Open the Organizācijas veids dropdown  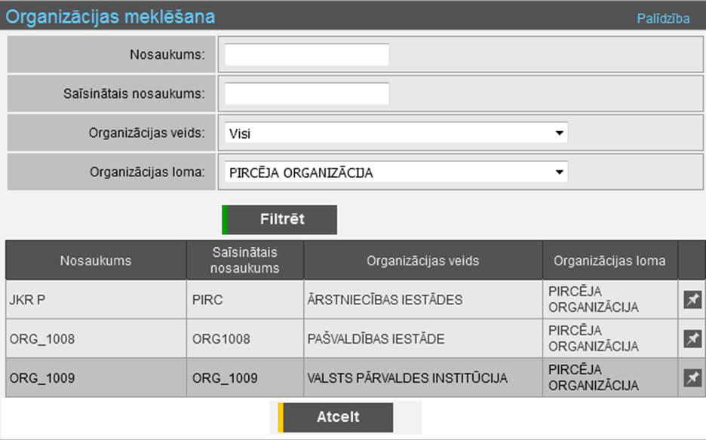click(x=396, y=133)
